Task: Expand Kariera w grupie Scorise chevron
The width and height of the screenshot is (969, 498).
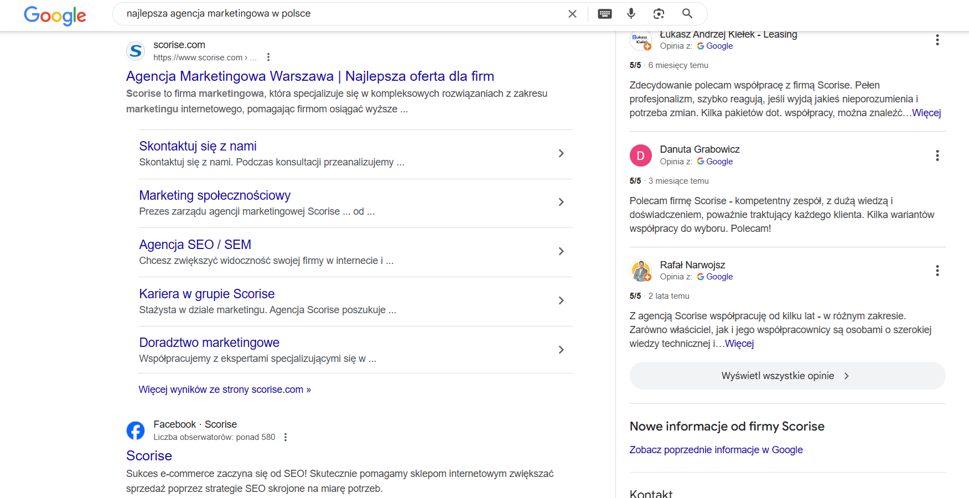Action: coord(561,300)
